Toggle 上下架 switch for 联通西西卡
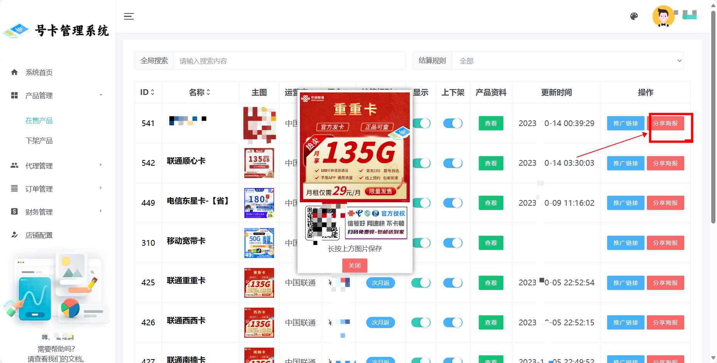 pos(453,322)
